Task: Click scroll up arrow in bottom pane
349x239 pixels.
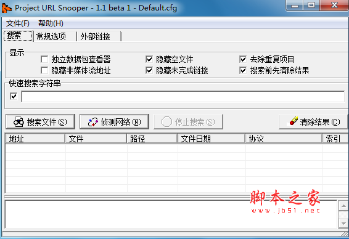Action: (x=343, y=206)
